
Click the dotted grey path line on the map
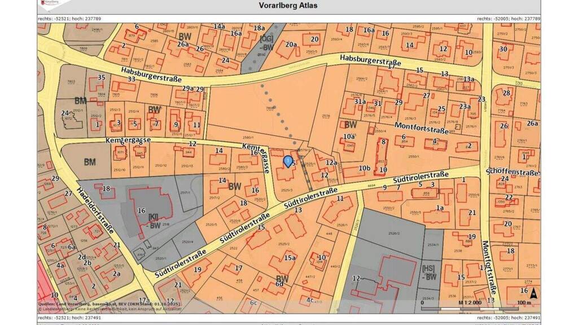[x=276, y=112]
